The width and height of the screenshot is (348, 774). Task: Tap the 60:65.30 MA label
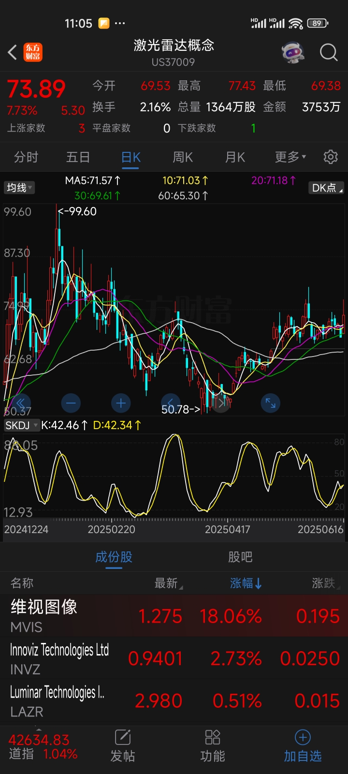(184, 195)
